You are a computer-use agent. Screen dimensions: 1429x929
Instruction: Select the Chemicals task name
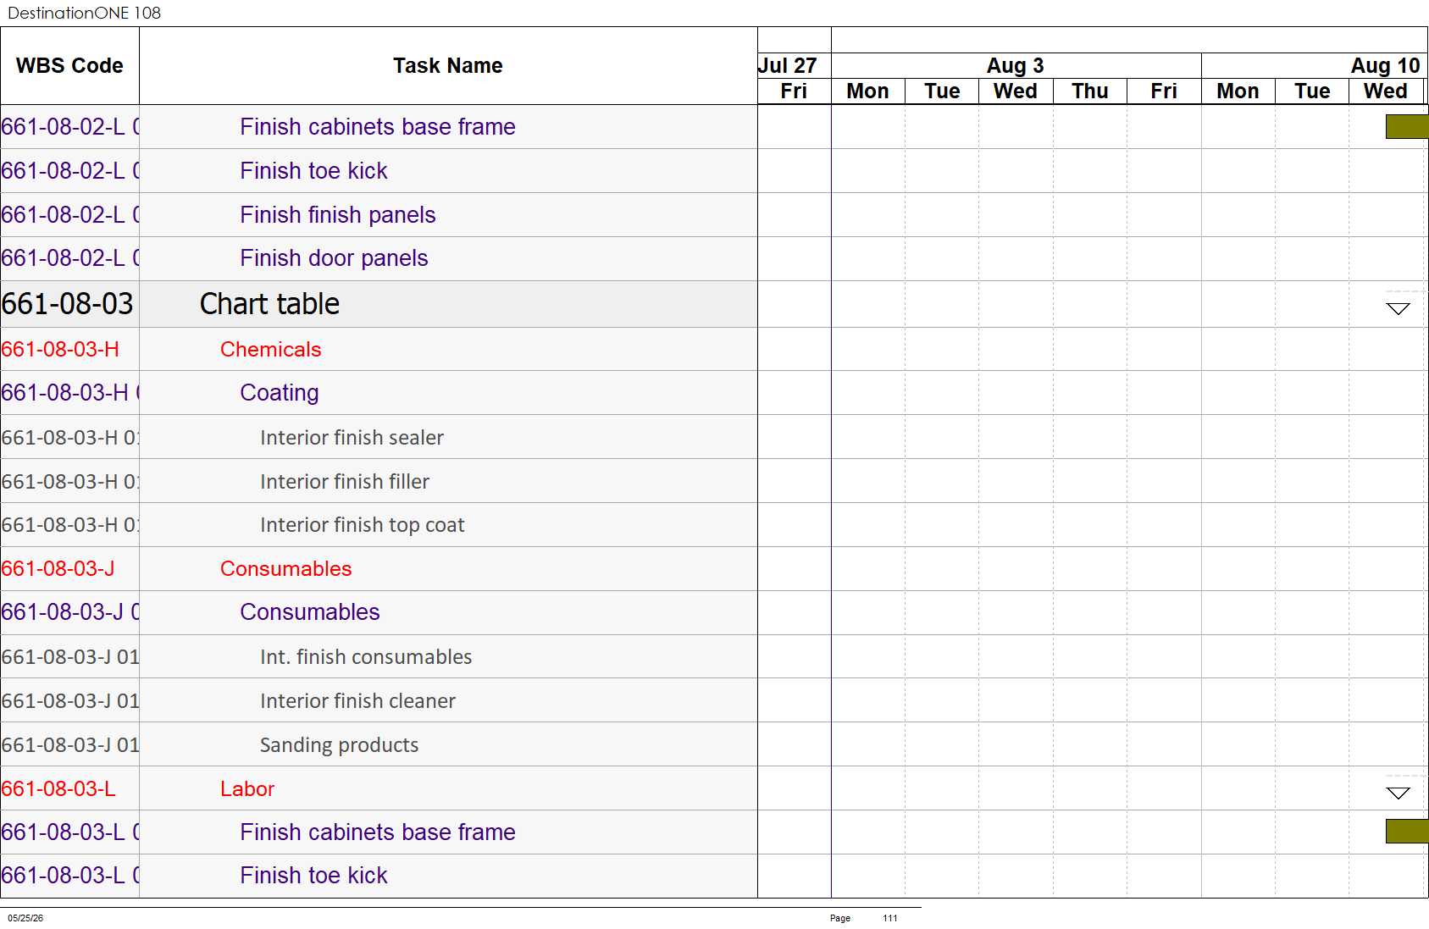click(270, 350)
